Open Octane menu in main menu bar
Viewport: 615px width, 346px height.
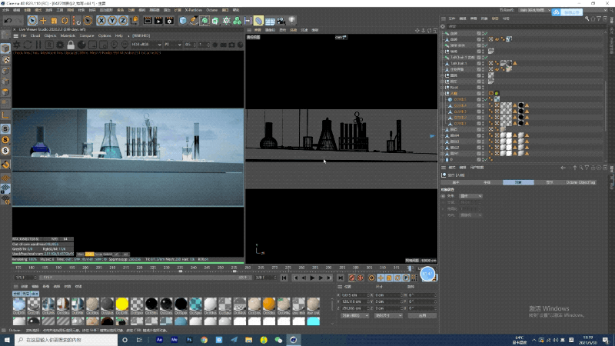click(212, 10)
